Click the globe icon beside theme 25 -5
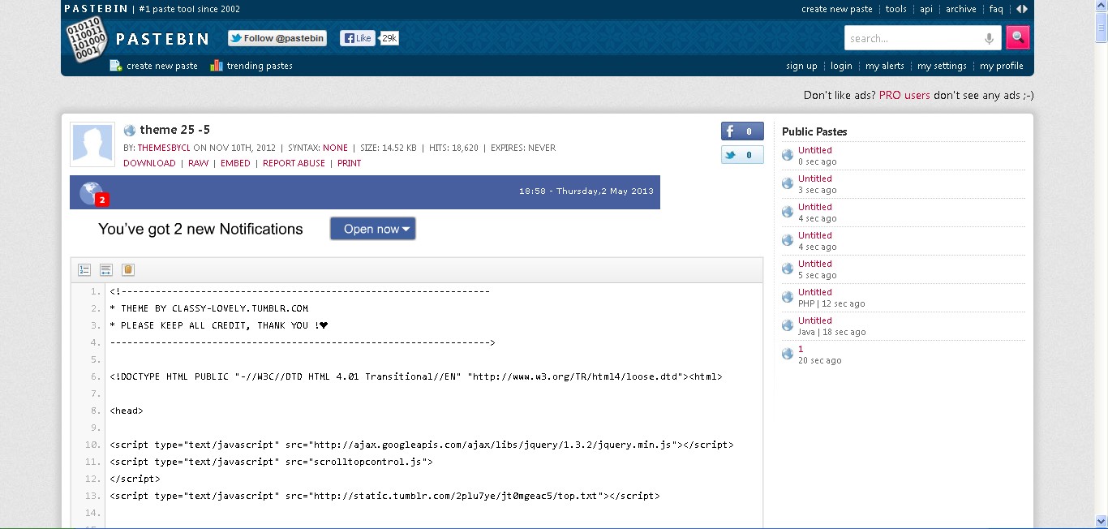This screenshot has height=529, width=1108. tap(130, 130)
